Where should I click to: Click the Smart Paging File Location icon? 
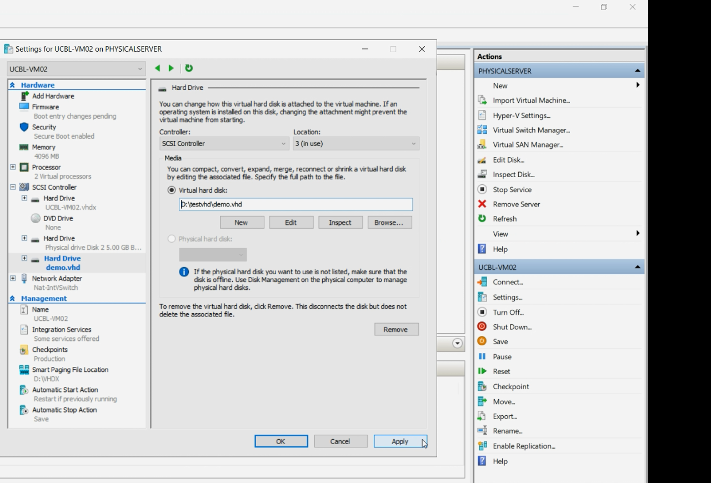click(24, 370)
